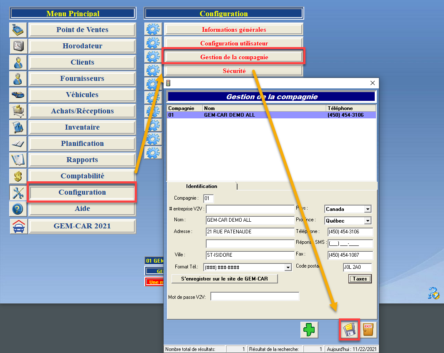Image resolution: width=444 pixels, height=353 pixels.
Task: Click the green plus add company icon
Action: pyautogui.click(x=309, y=330)
